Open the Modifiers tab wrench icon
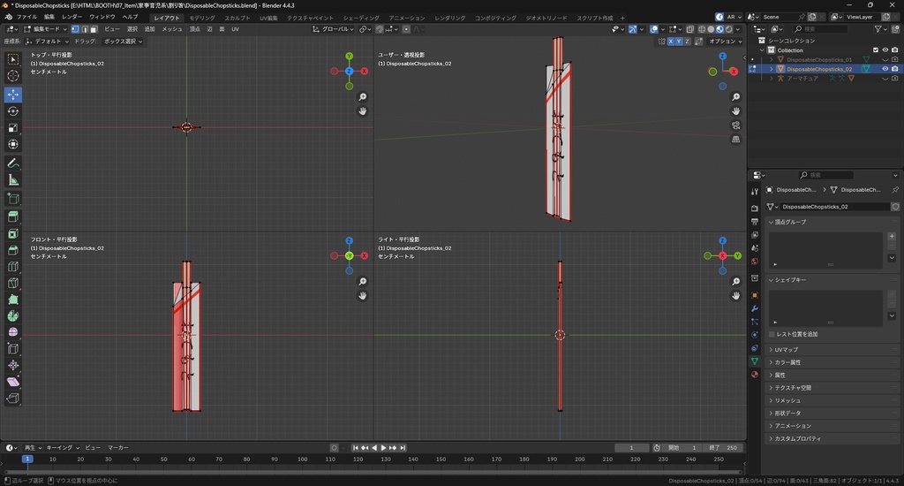Screen dimensions: 904x486 tap(755, 308)
